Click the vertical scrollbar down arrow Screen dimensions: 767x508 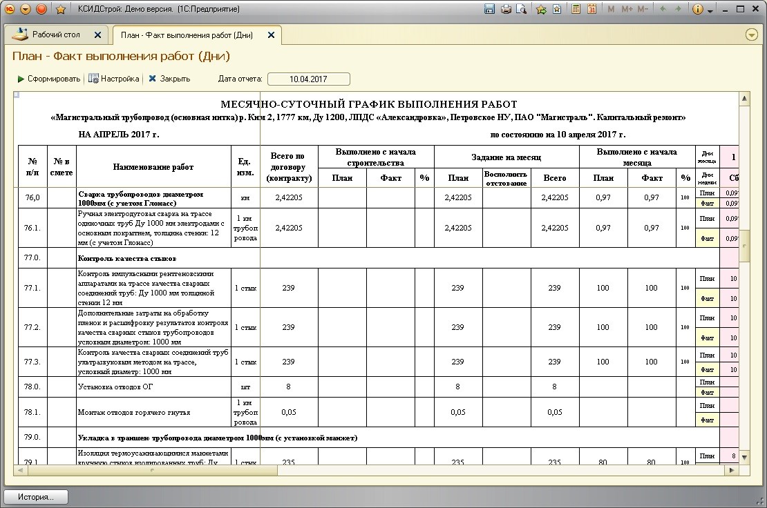(x=744, y=458)
